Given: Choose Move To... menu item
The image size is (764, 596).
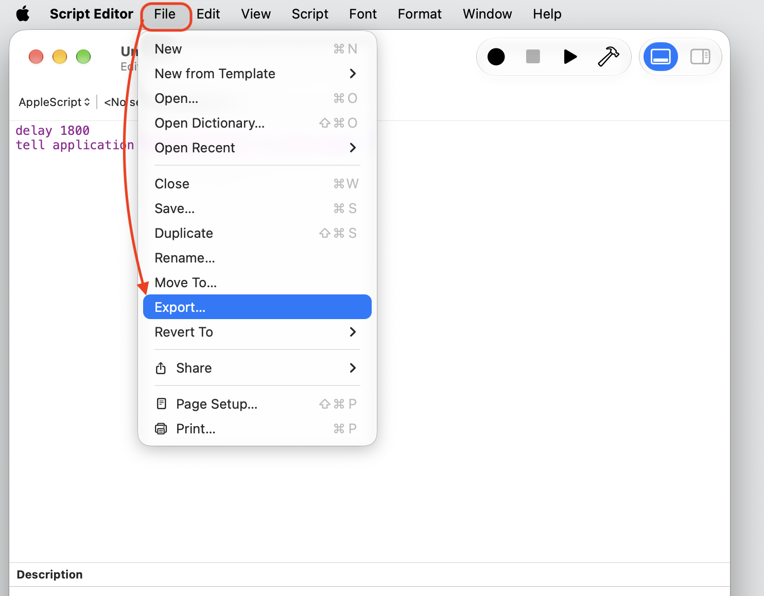Looking at the screenshot, I should coord(257,283).
